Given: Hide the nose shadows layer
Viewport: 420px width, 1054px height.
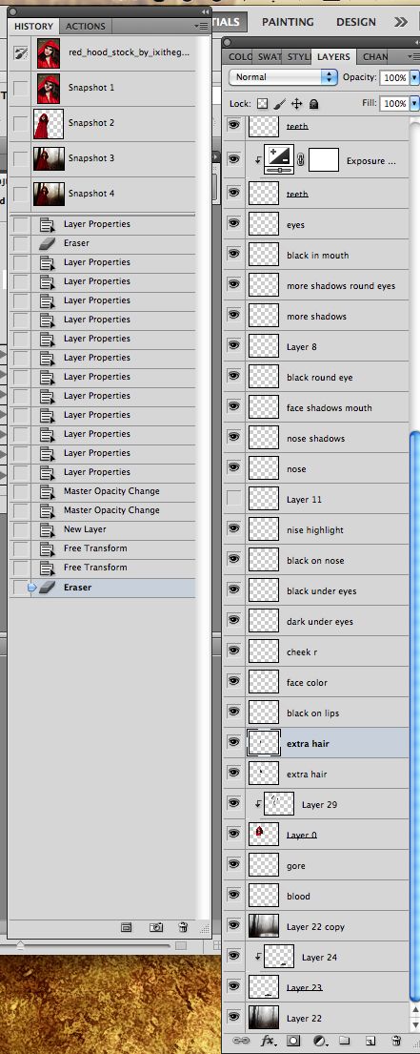Looking at the screenshot, I should (233, 438).
